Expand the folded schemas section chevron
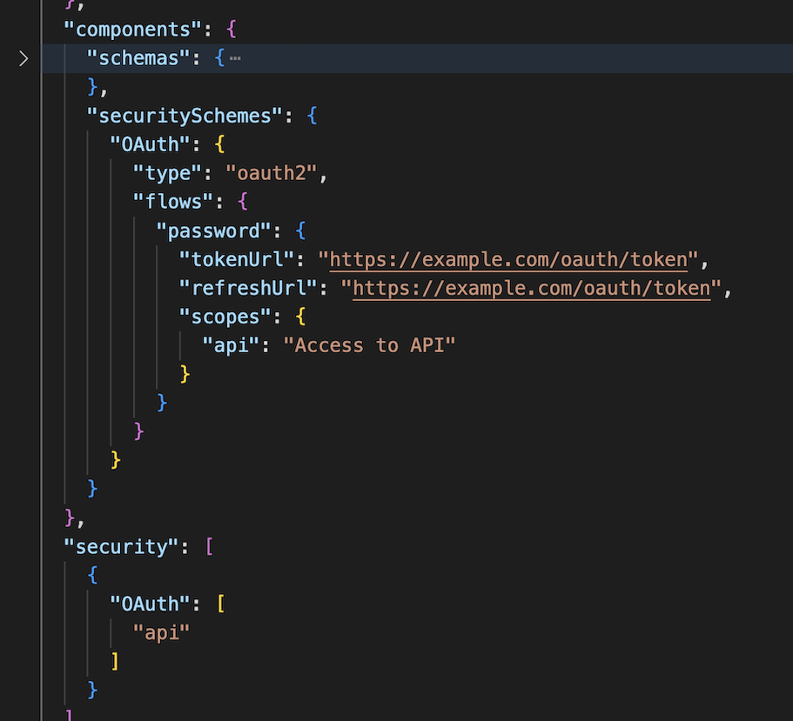Viewport: 793px width, 721px height. [x=24, y=58]
